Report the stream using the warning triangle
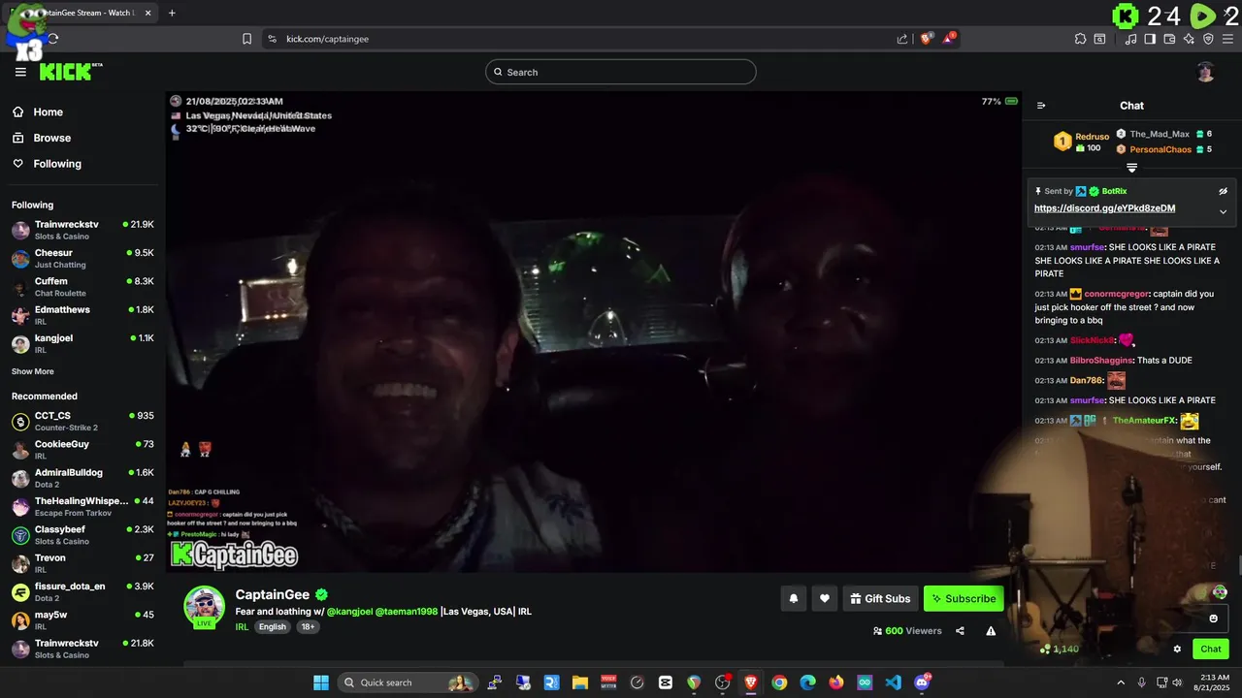The height and width of the screenshot is (698, 1242). point(991,630)
